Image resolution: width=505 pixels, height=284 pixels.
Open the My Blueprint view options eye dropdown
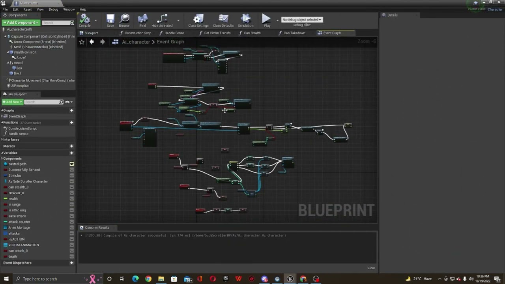click(69, 102)
